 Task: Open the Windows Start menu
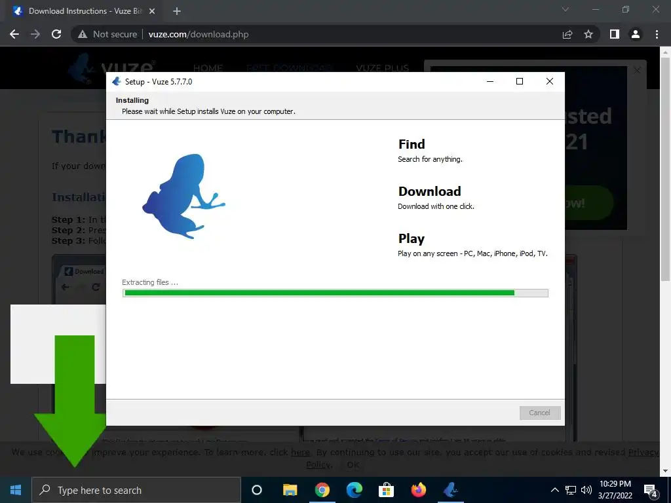[16, 490]
